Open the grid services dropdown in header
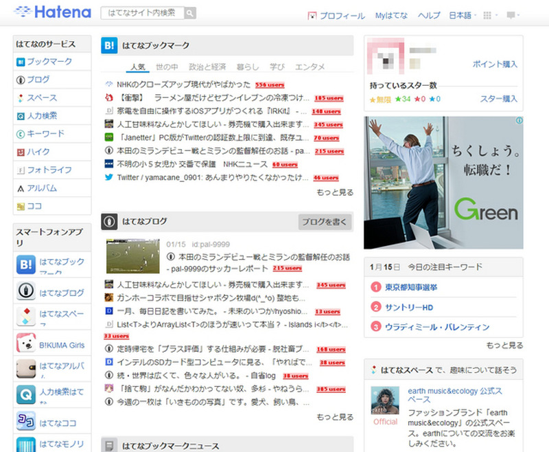 click(x=490, y=15)
